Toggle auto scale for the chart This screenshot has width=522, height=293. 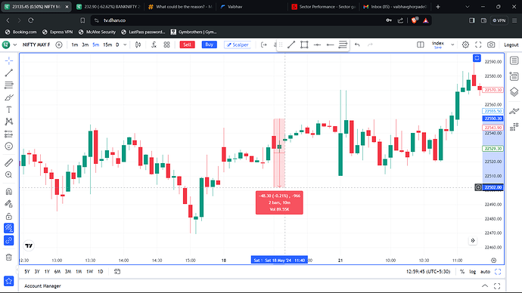485,272
